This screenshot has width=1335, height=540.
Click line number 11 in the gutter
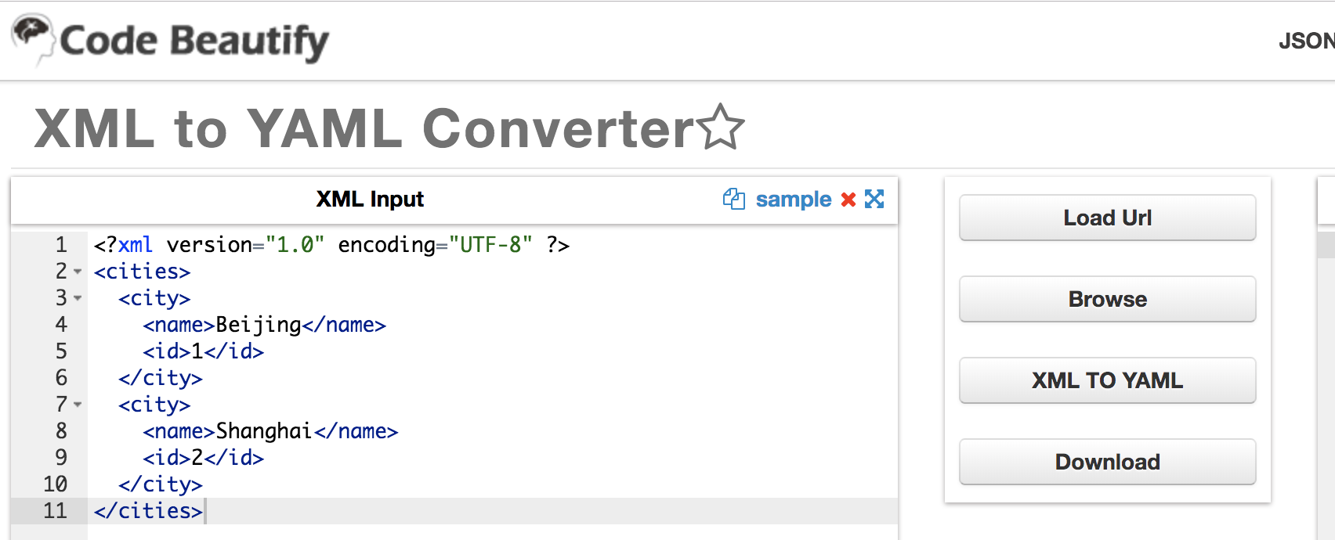pyautogui.click(x=55, y=511)
